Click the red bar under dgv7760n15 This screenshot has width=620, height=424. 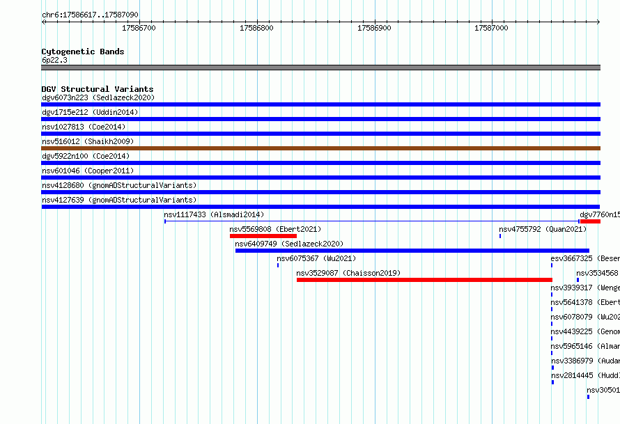590,221
